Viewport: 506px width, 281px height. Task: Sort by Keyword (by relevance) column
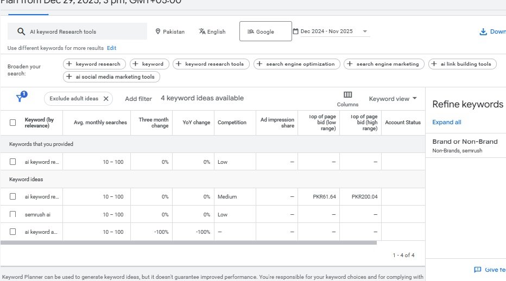click(x=39, y=123)
